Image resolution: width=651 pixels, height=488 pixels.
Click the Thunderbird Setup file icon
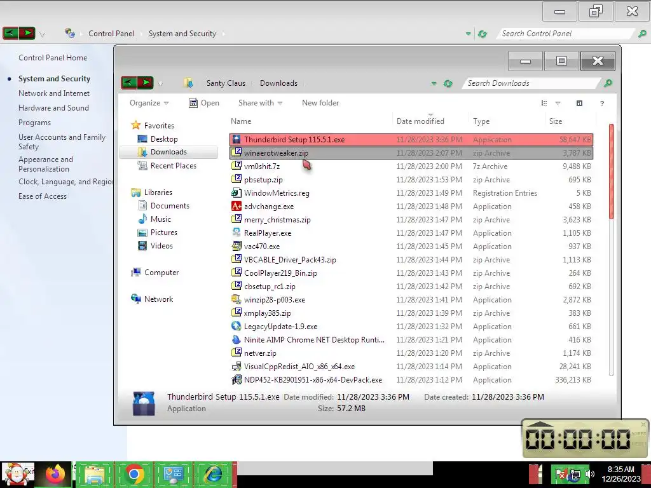point(236,139)
